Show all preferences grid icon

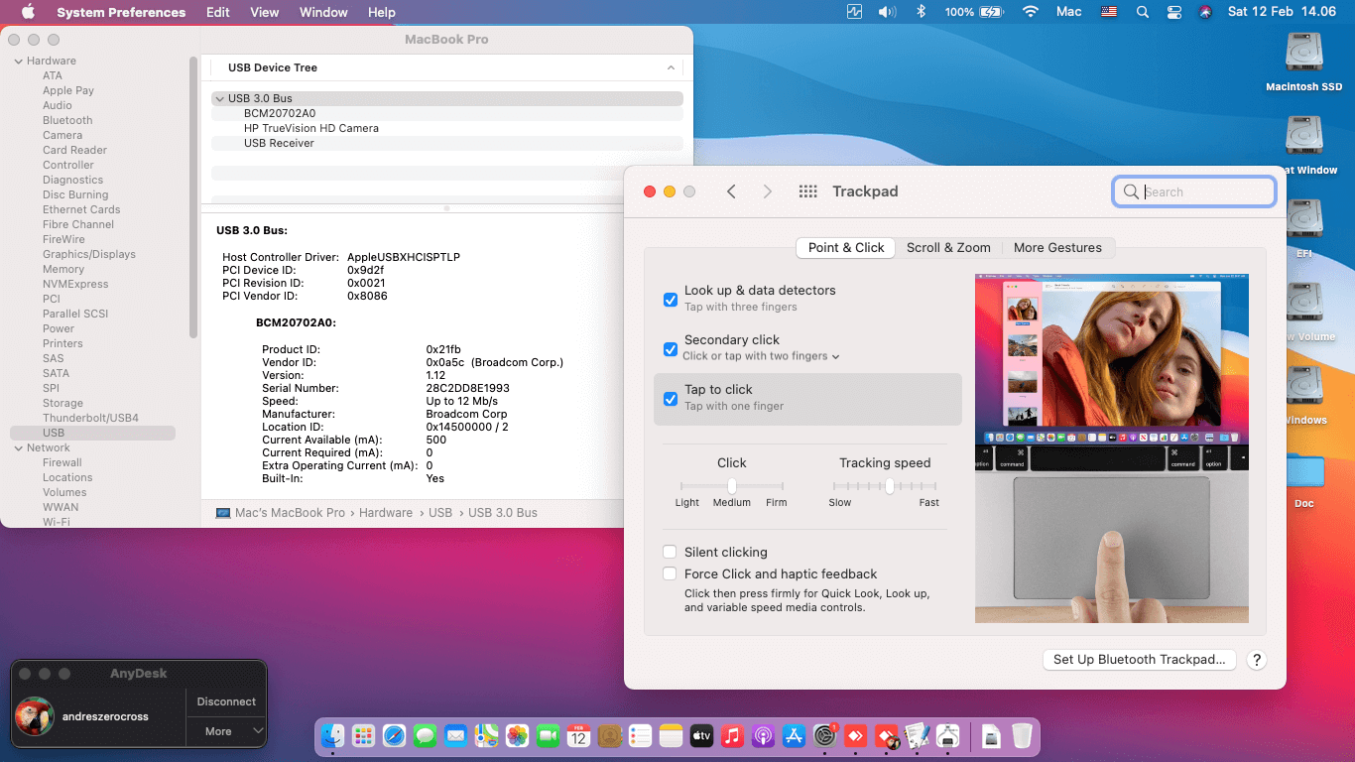[x=807, y=191]
